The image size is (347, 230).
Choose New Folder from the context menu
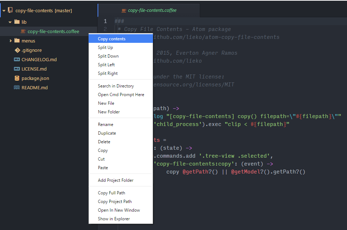(x=121, y=112)
